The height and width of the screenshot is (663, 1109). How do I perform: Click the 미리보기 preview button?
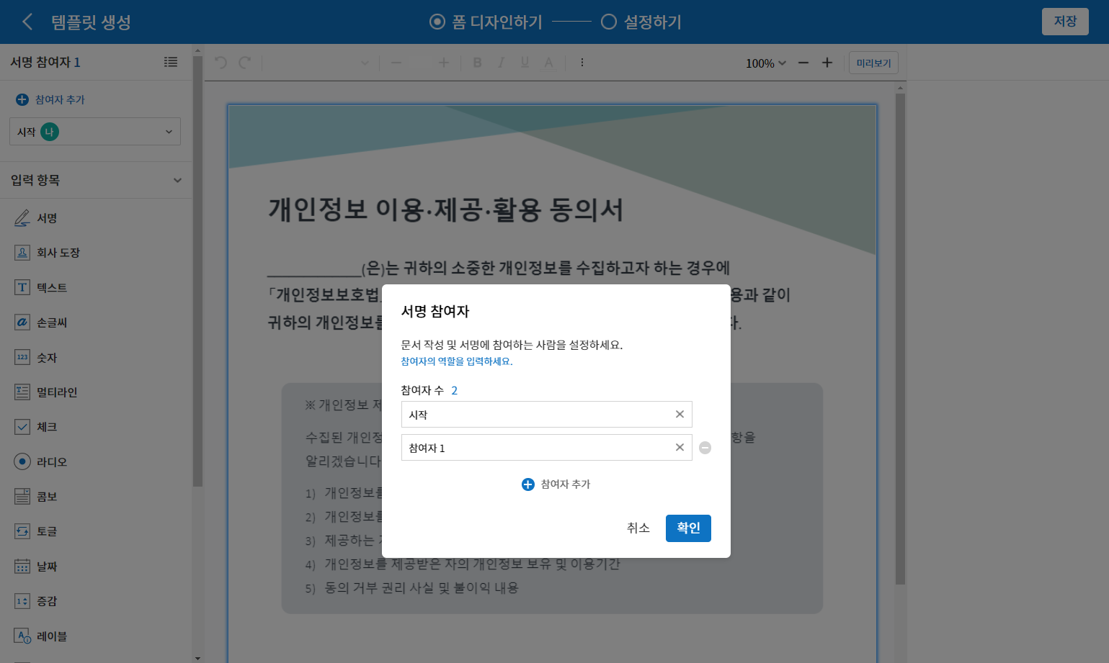coord(873,63)
